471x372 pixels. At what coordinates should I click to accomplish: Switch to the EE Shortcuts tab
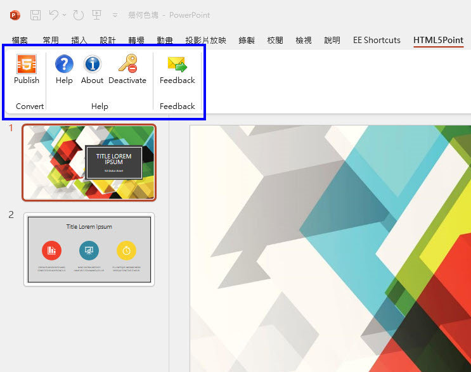point(377,40)
